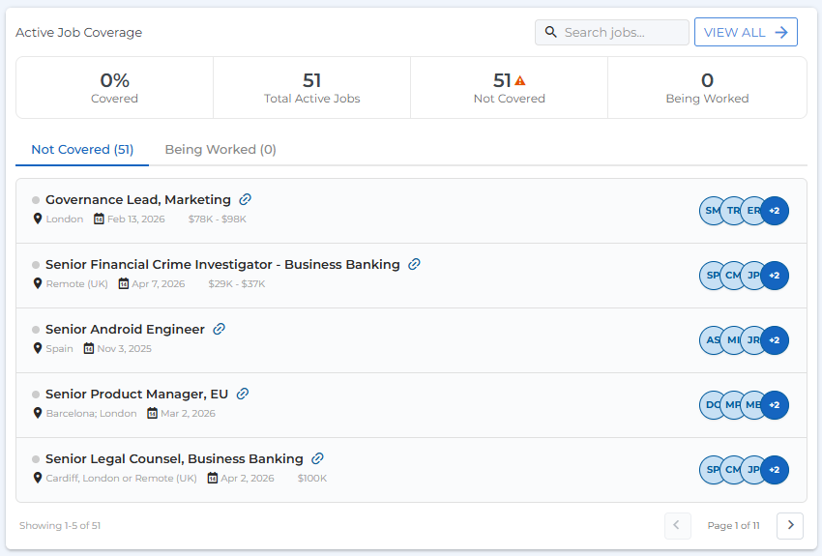822x556 pixels.
Task: Click the location pin icon beside Spain
Action: [x=37, y=348]
